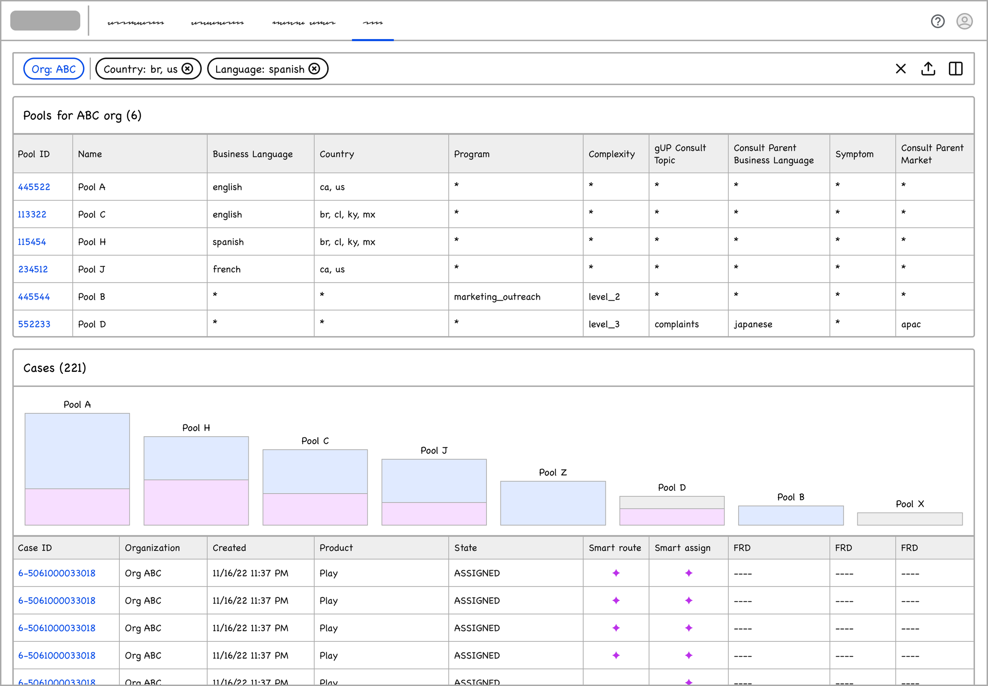Select the Org: ABC filter chip
Screen dimensions: 988x686
(54, 69)
